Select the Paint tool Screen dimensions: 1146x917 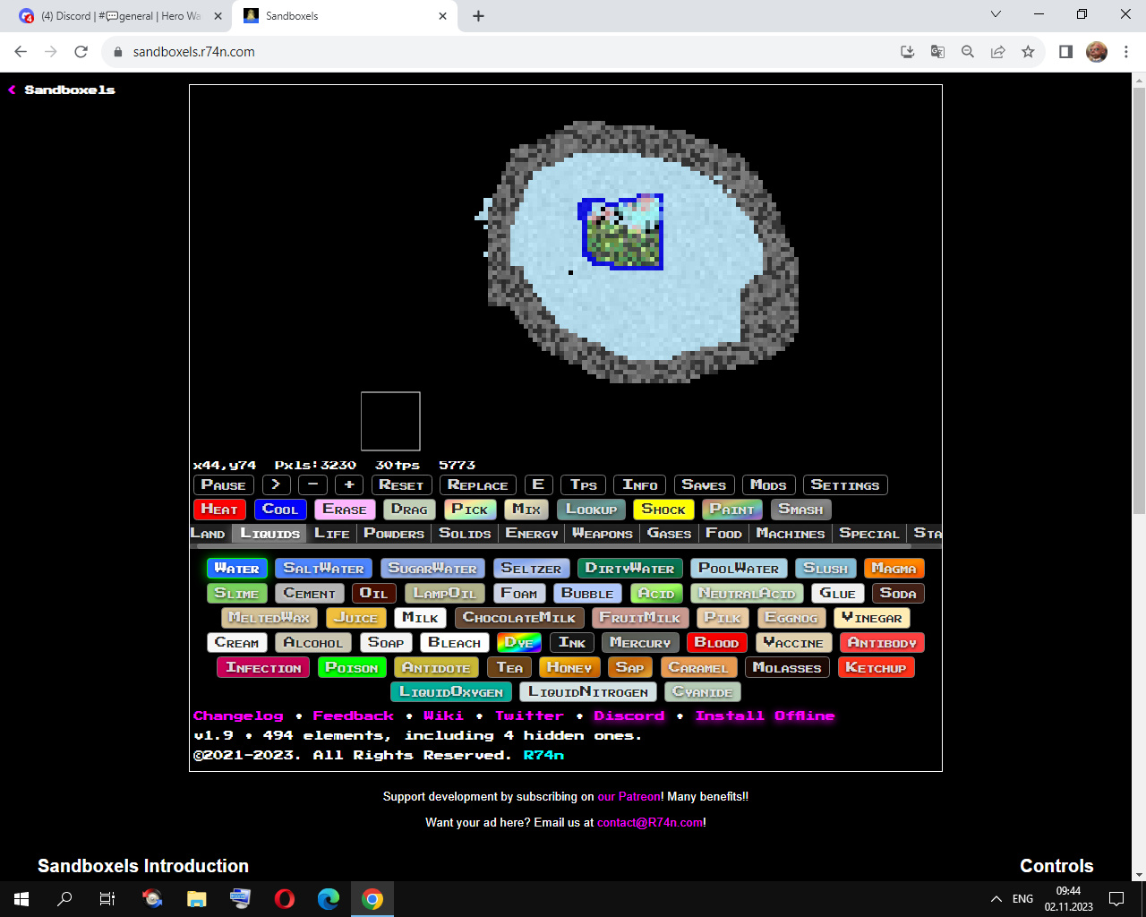[731, 509]
